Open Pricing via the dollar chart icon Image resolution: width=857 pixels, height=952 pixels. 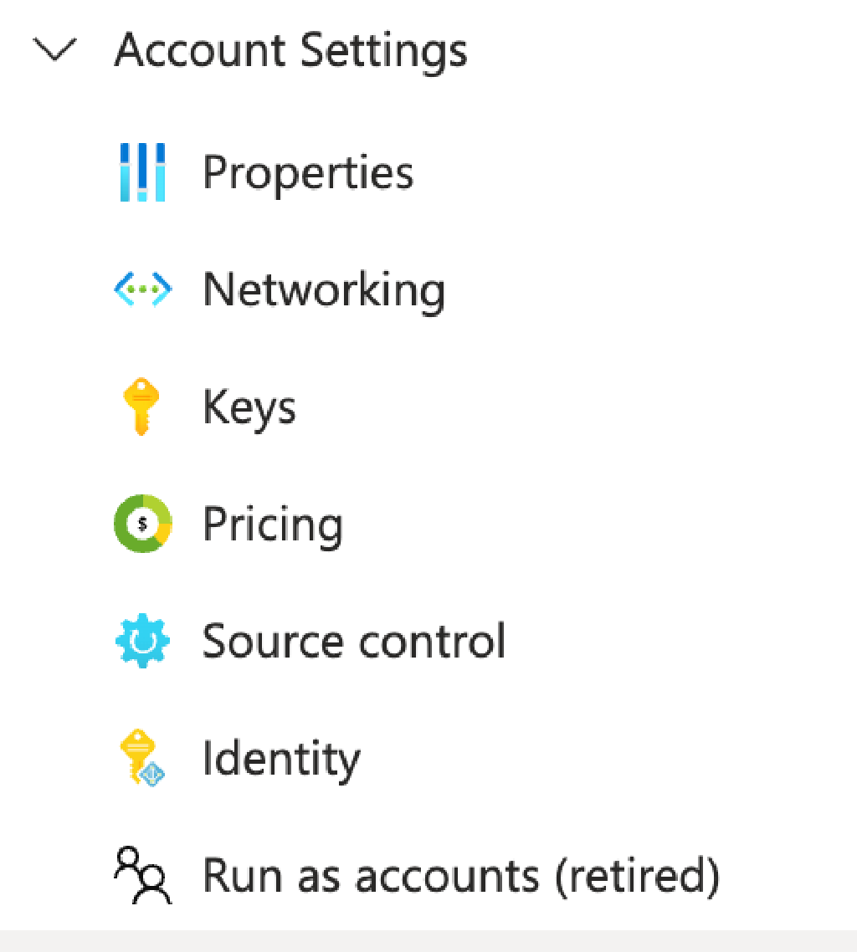coord(142,523)
